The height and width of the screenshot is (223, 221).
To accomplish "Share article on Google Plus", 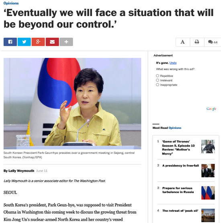I will [38, 42].
